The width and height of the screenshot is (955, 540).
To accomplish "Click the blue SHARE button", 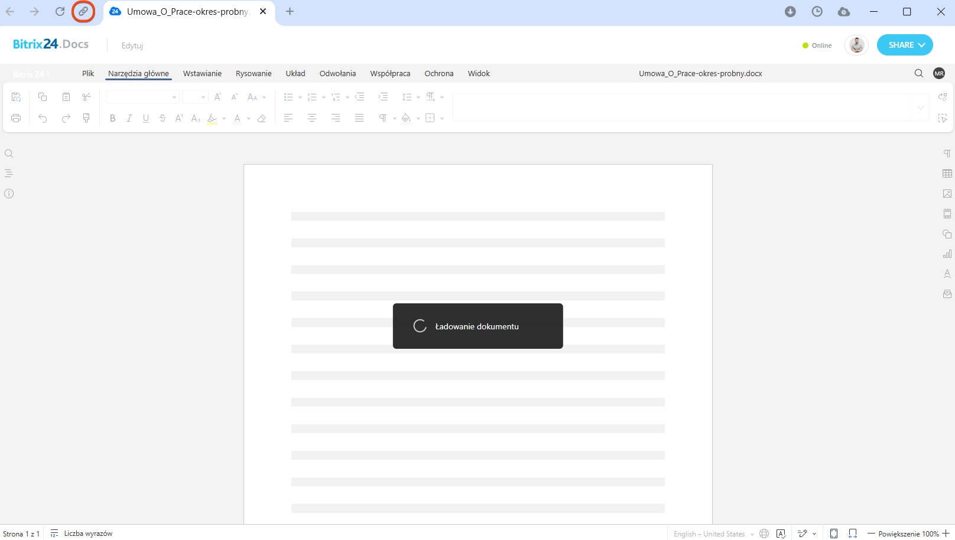I will pos(904,45).
